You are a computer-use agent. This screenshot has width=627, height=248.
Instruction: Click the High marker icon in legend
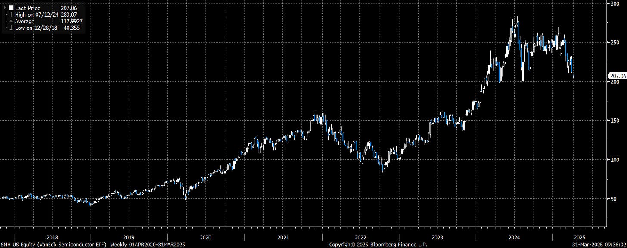click(11, 14)
